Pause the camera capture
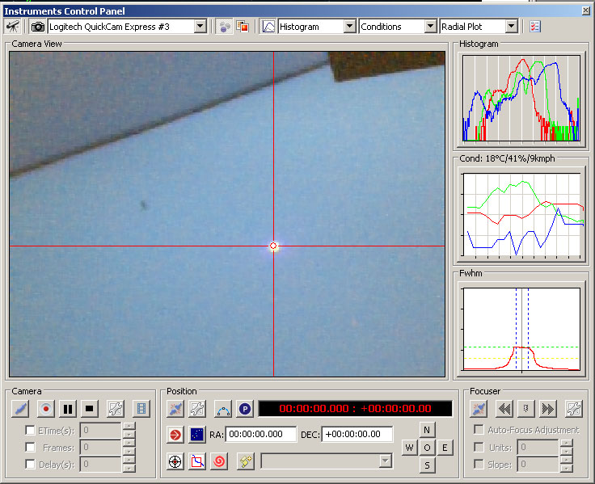 coord(68,409)
